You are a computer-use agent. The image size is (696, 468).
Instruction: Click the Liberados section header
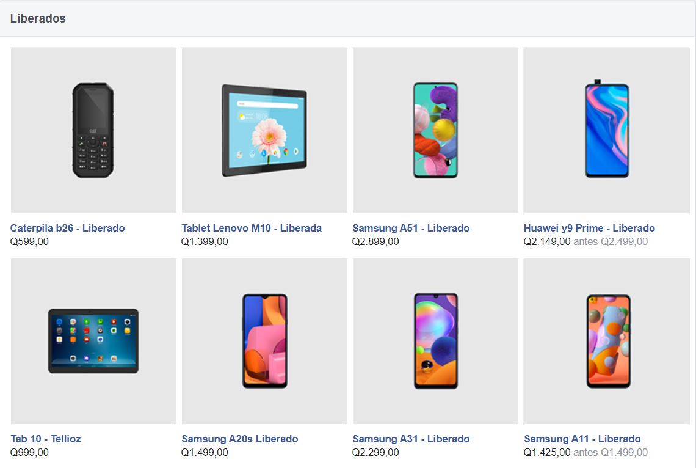tap(38, 19)
